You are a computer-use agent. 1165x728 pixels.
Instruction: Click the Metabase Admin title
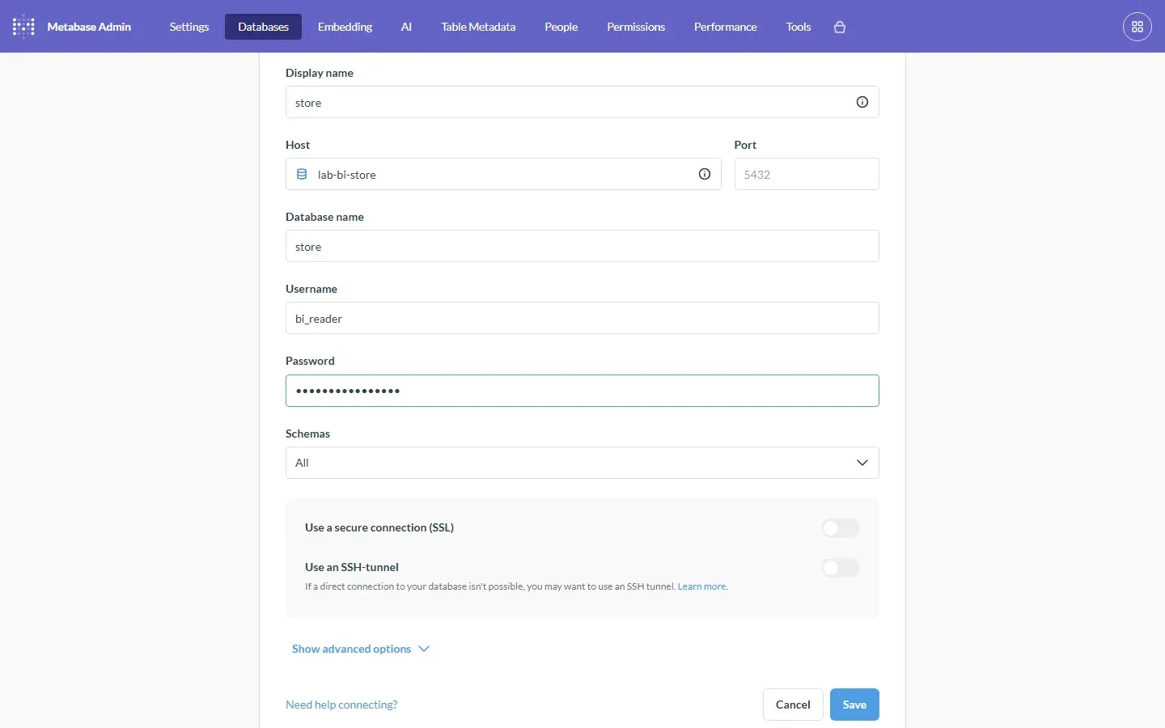click(x=89, y=27)
